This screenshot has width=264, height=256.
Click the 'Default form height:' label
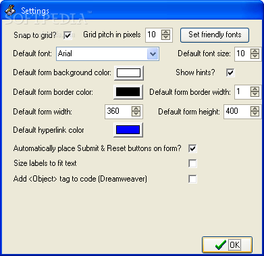click(189, 112)
